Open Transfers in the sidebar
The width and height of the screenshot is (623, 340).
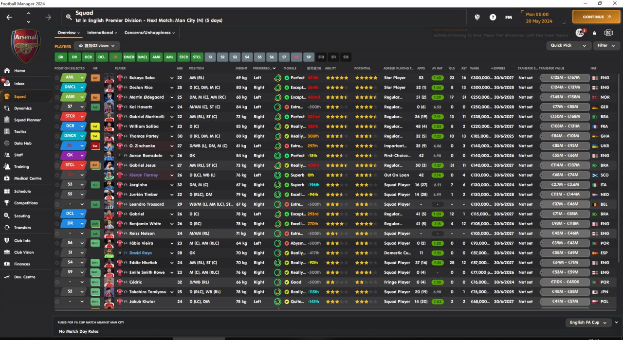pyautogui.click(x=22, y=228)
